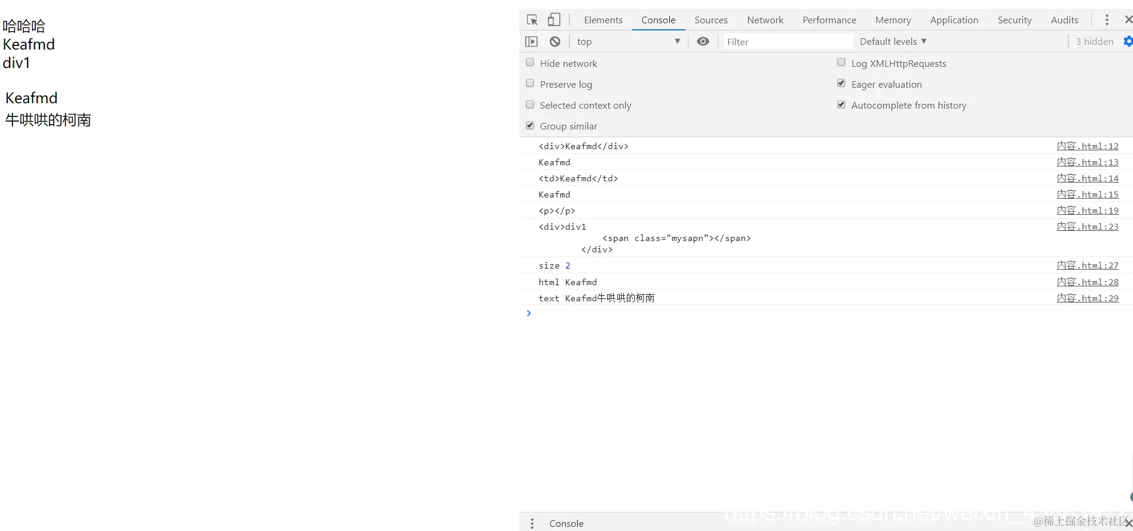Enable the Hide network checkbox
Screen dimensions: 1133x531
click(x=530, y=63)
